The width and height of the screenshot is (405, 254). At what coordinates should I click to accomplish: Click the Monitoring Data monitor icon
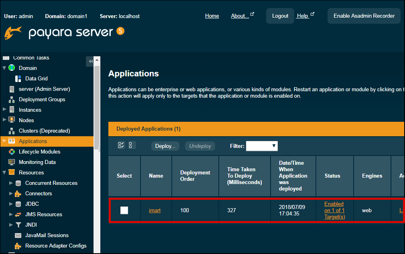[12, 162]
